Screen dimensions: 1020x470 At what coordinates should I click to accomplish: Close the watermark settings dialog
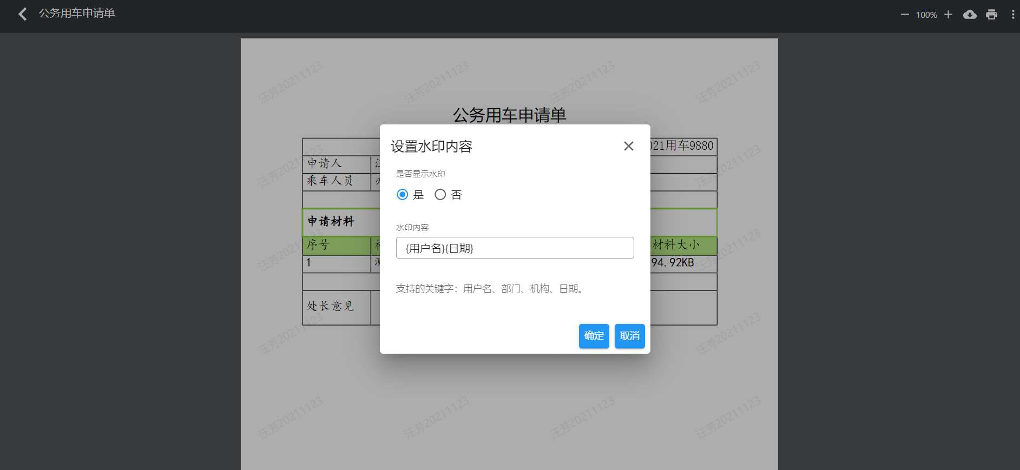tap(628, 146)
